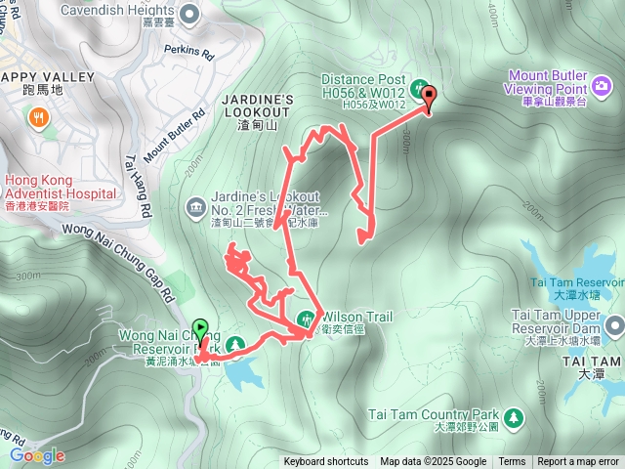Open Keyboard shortcuts

pyautogui.click(x=326, y=462)
